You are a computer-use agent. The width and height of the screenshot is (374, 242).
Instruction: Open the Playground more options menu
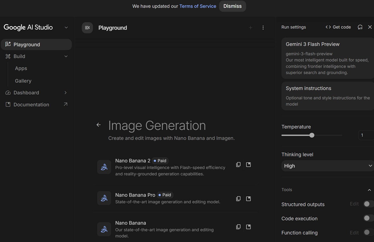[263, 28]
